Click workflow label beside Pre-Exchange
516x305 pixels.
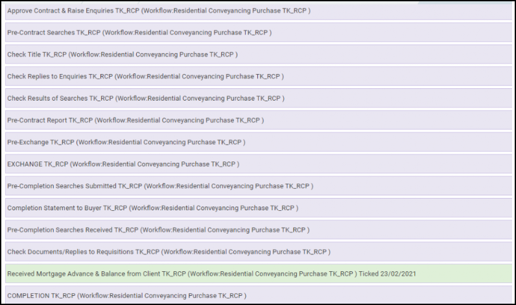click(x=161, y=142)
